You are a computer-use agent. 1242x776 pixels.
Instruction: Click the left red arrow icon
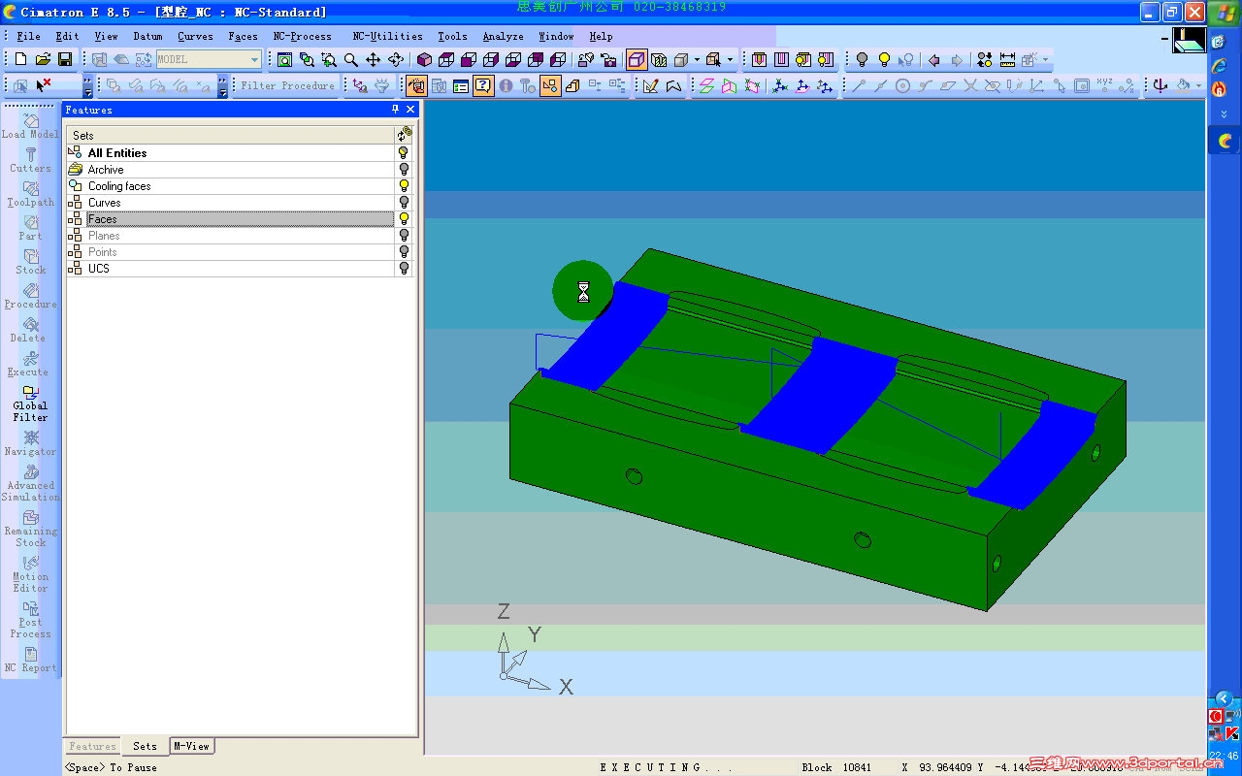(x=933, y=59)
